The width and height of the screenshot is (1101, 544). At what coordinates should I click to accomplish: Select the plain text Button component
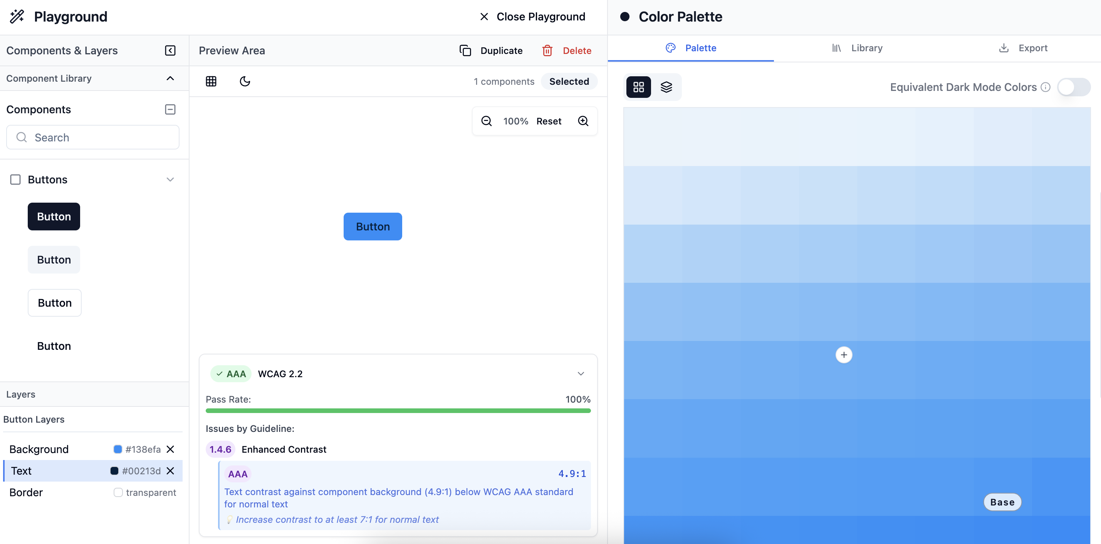(54, 346)
